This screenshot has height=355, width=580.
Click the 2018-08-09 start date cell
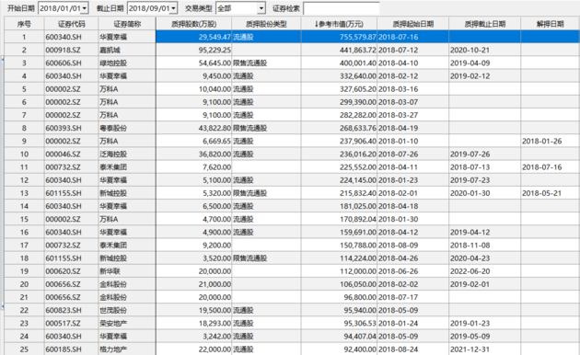click(x=412, y=245)
